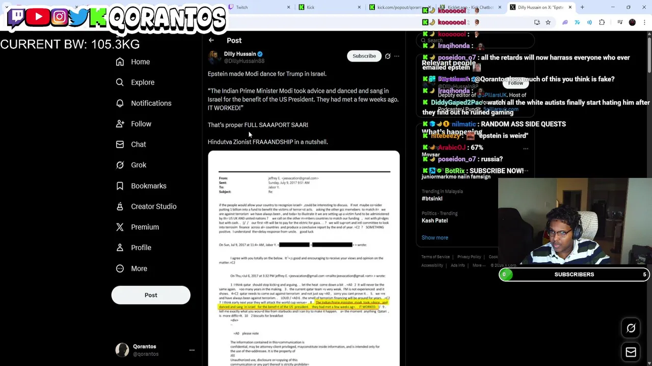Viewport: 652px width, 366px height.
Task: Open Bookmarks icon in sidebar
Action: [120, 186]
